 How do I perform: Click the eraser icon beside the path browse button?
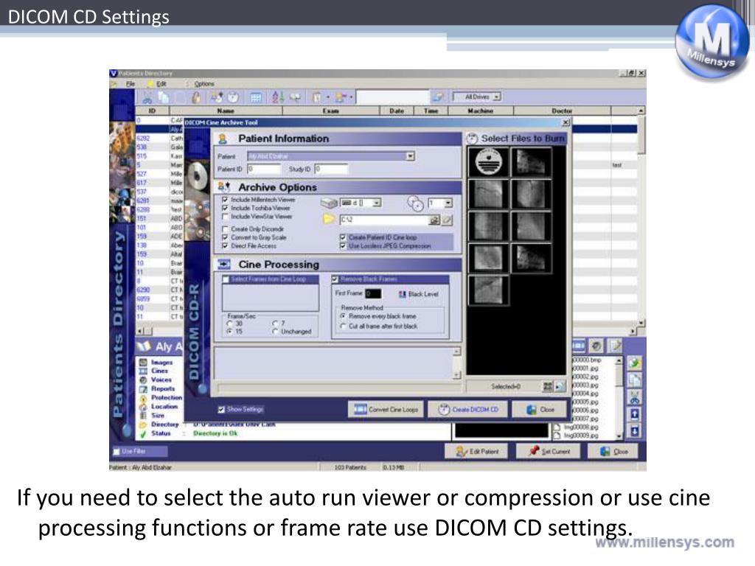pyautogui.click(x=448, y=220)
